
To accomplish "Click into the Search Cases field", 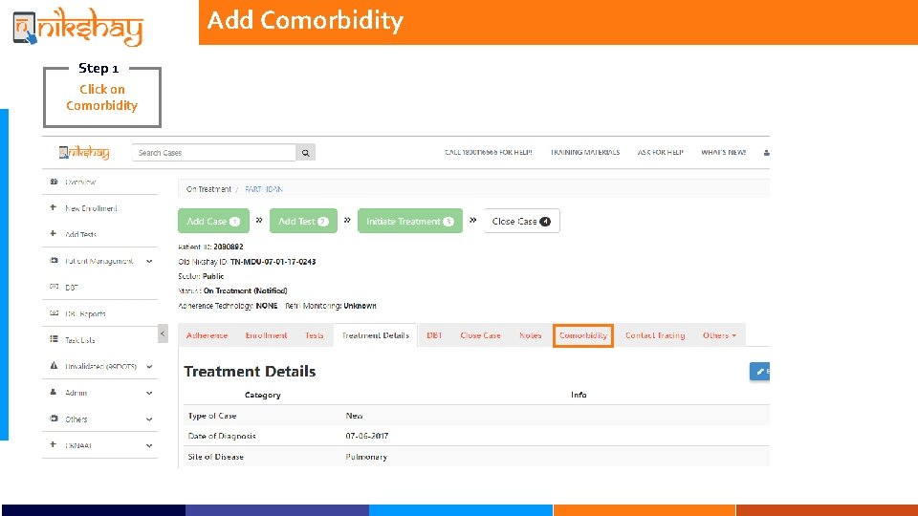I will coord(213,153).
